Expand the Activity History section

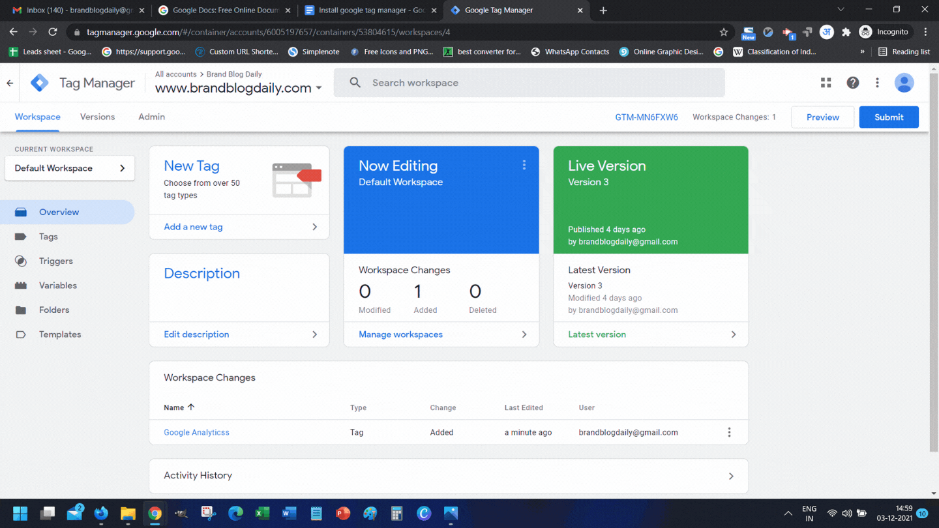(x=449, y=476)
